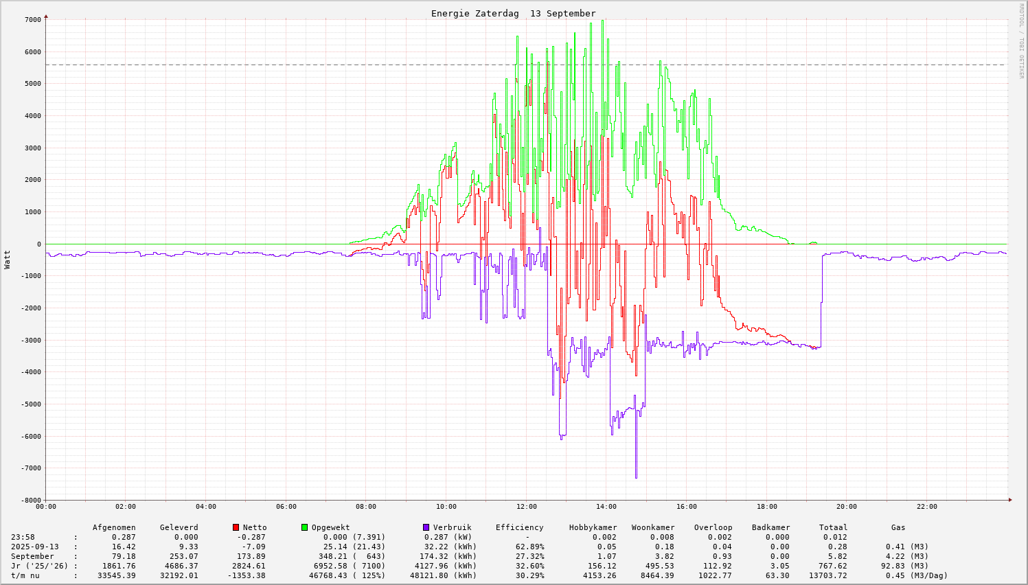Select the Gas column header

[898, 527]
